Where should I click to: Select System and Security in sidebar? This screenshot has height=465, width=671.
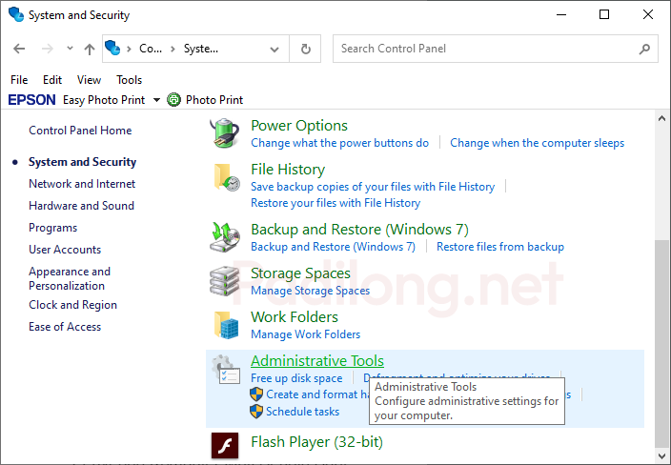82,162
